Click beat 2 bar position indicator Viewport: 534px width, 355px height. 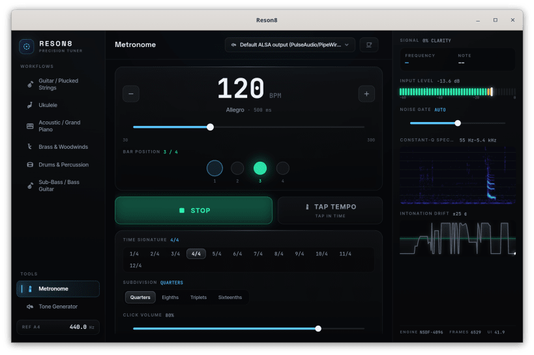tap(237, 168)
